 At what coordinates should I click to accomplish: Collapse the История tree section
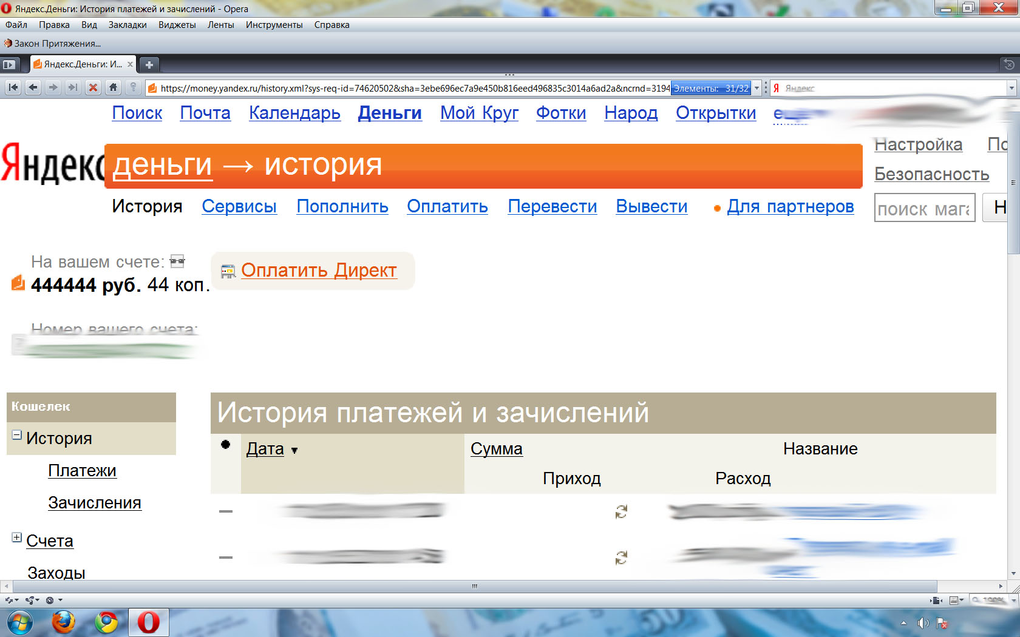click(x=17, y=435)
